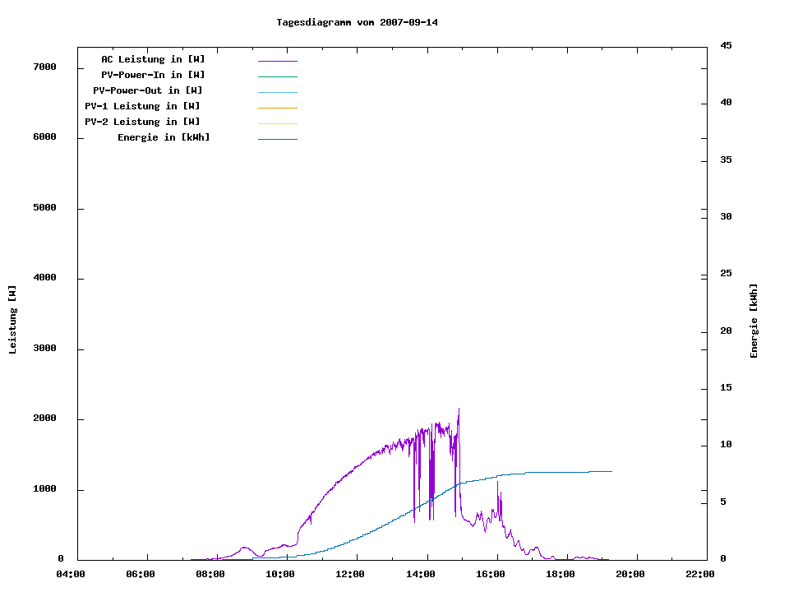Viewport: 789px width, 592px height.
Task: Click the 2000 value on the left axis
Action: pos(44,419)
